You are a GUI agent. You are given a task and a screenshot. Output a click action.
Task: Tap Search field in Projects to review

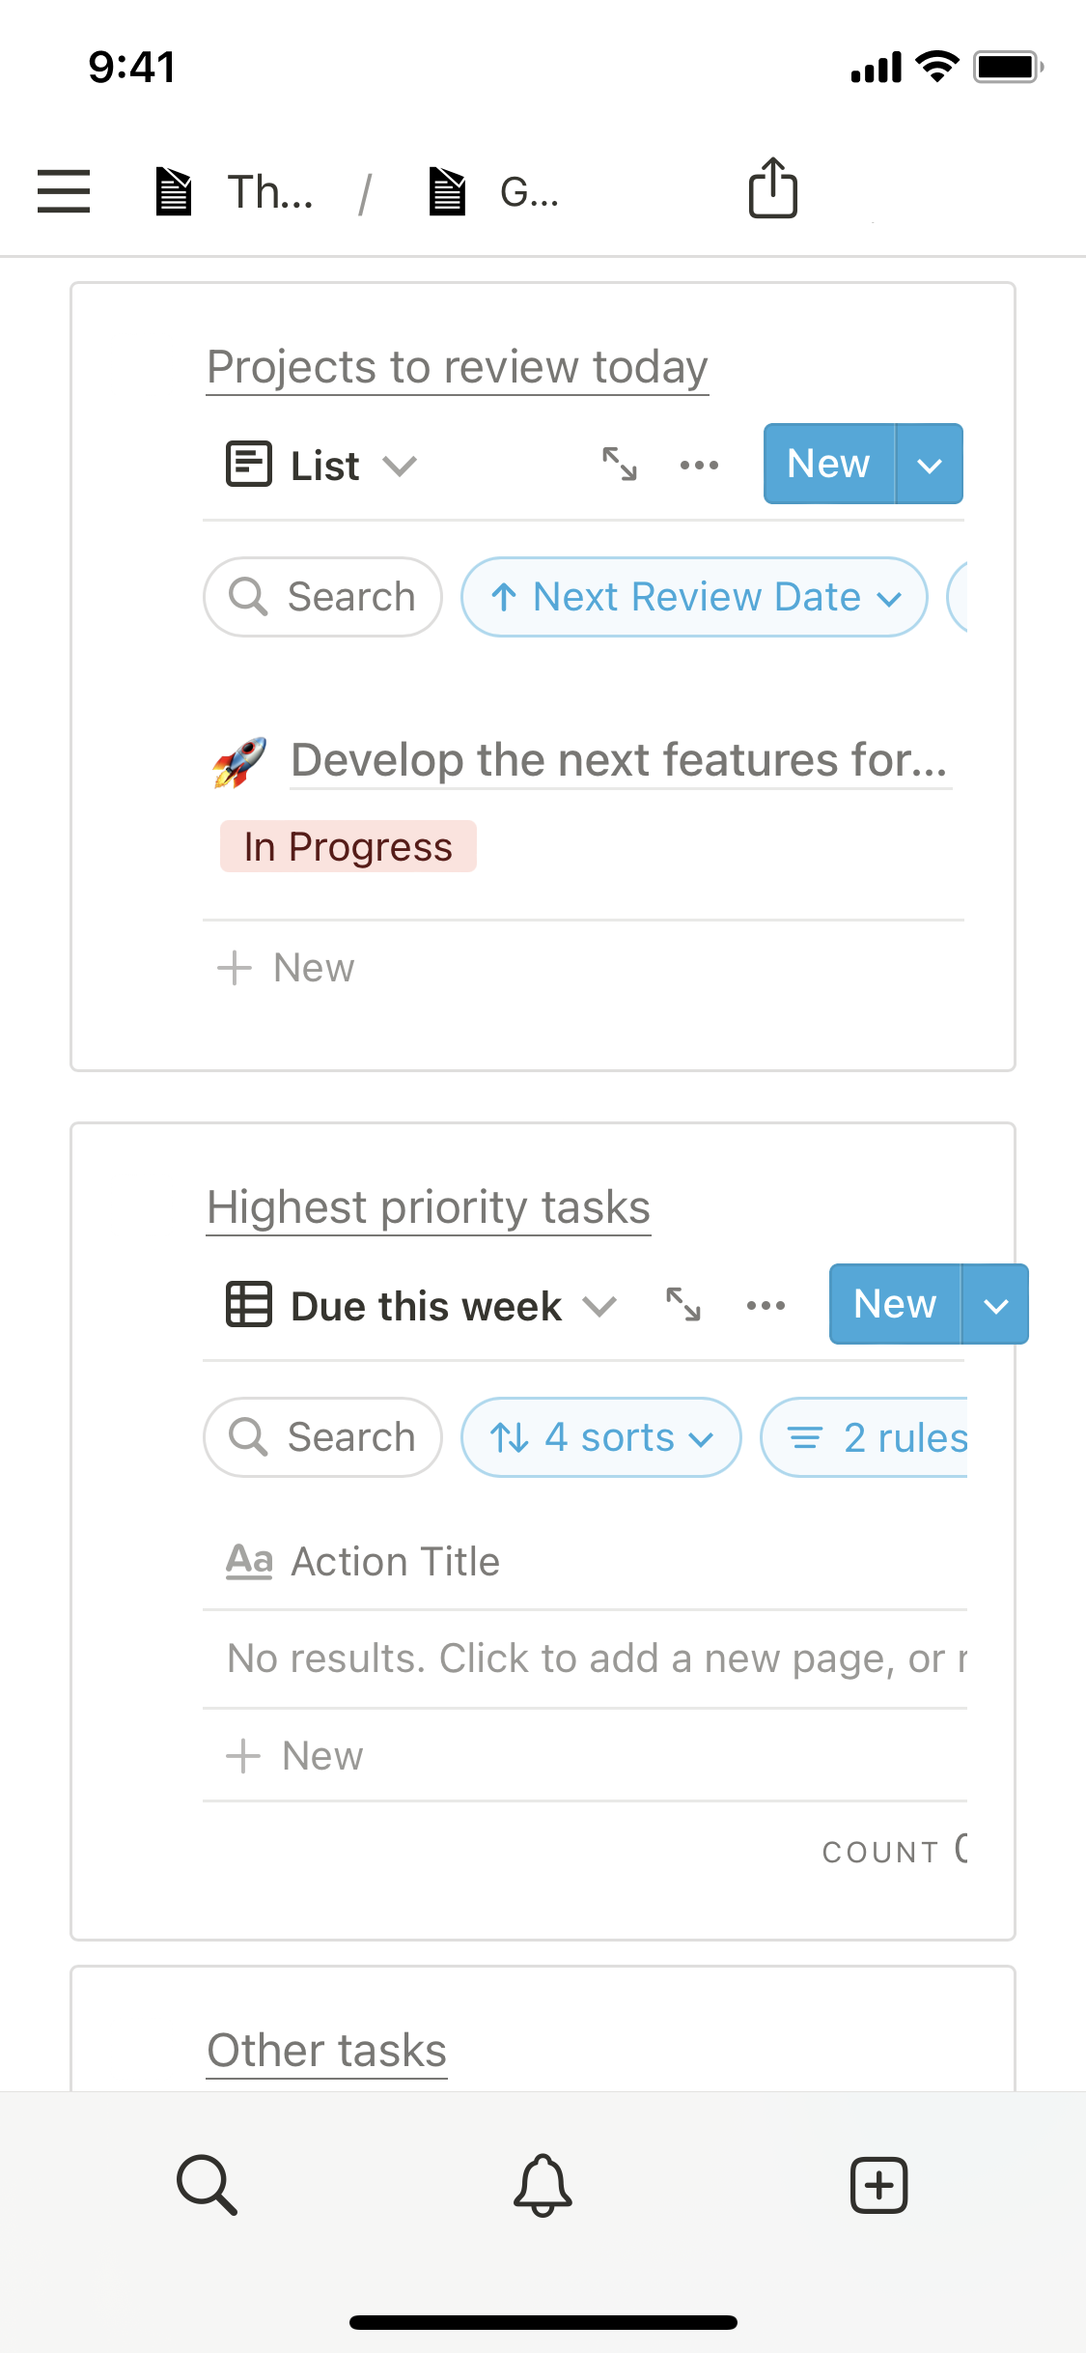[322, 597]
